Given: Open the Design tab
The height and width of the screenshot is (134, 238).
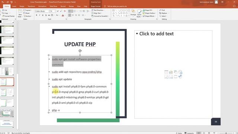Looking at the screenshot, I should [22, 6].
